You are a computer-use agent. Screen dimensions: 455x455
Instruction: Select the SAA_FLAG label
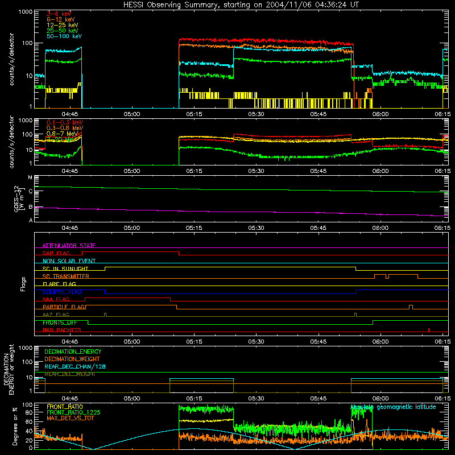click(x=56, y=299)
